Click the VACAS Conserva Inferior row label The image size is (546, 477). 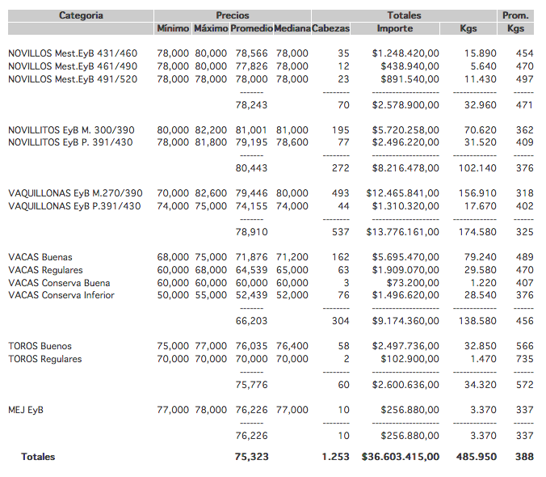[x=61, y=295]
